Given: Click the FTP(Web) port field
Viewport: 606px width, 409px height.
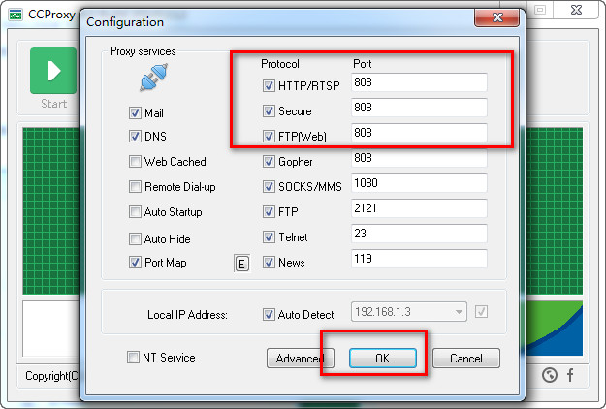Looking at the screenshot, I should tap(419, 133).
